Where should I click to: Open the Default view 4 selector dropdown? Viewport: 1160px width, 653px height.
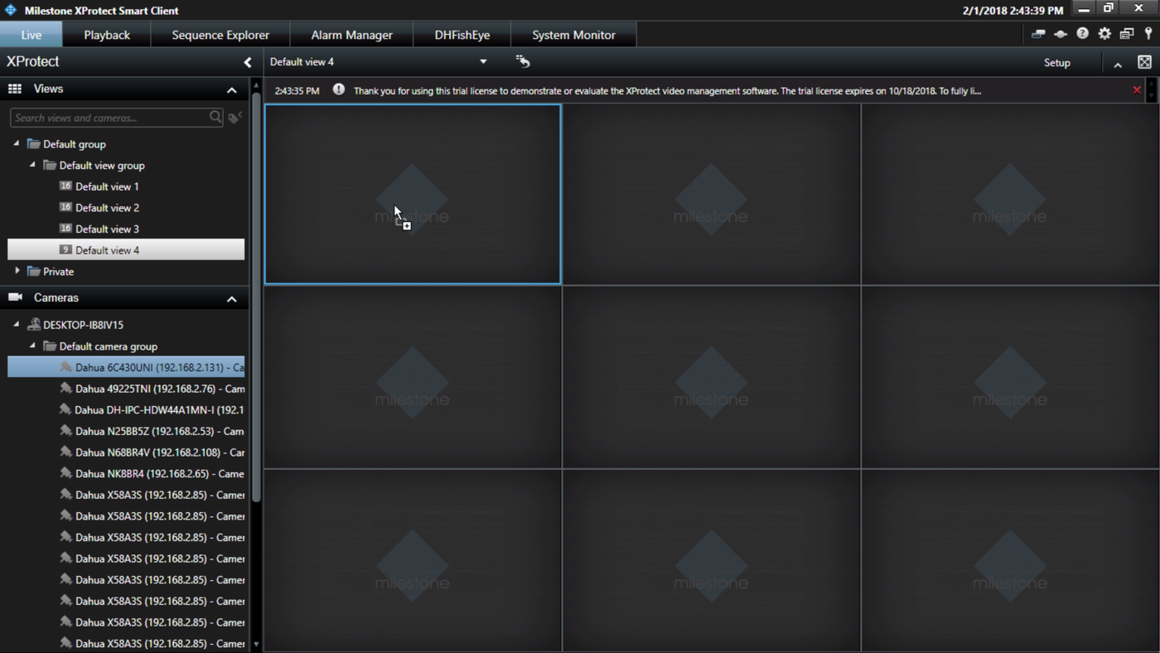[483, 61]
